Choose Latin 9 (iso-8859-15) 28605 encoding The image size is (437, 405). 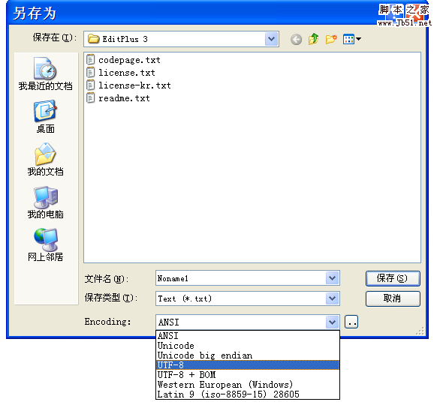pos(248,394)
